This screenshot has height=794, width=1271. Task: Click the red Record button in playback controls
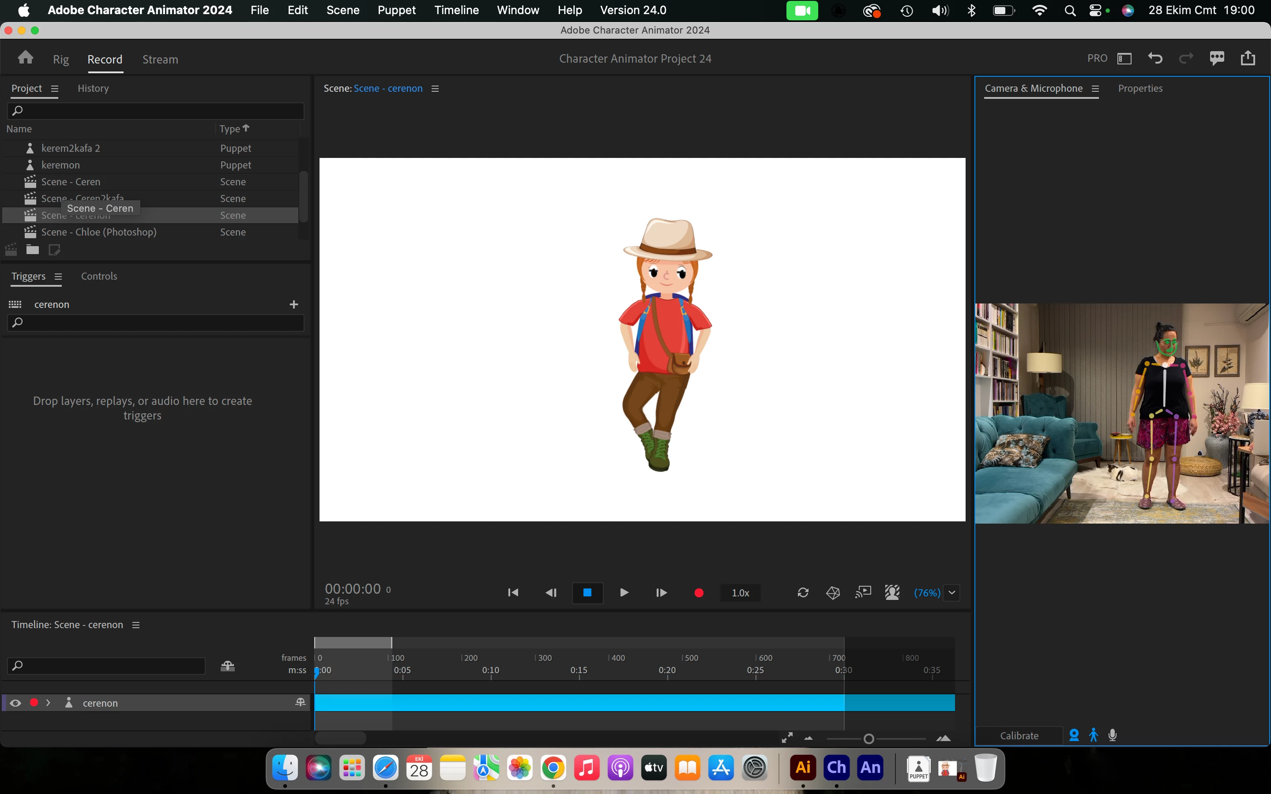click(699, 593)
